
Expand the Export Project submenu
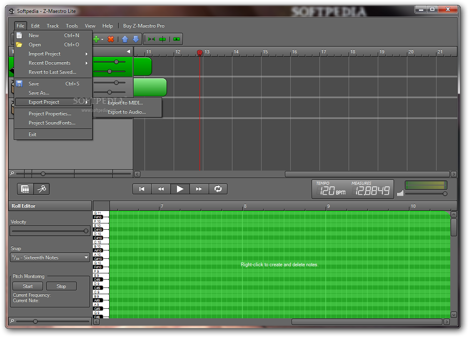click(53, 102)
